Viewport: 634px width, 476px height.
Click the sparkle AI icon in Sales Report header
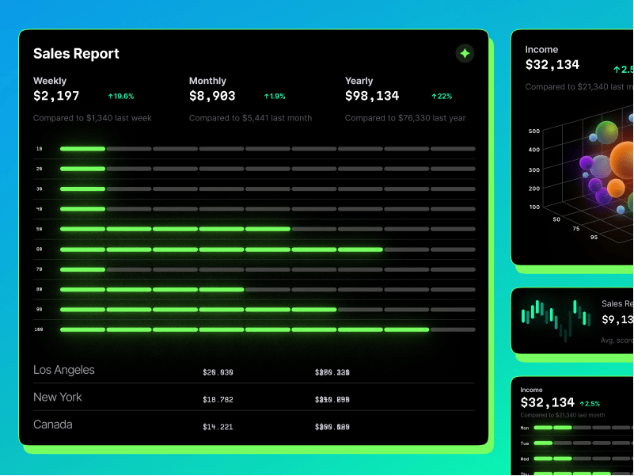pos(465,54)
